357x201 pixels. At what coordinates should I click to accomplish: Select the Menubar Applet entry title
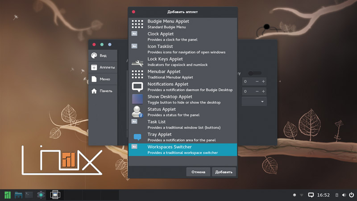[164, 71]
